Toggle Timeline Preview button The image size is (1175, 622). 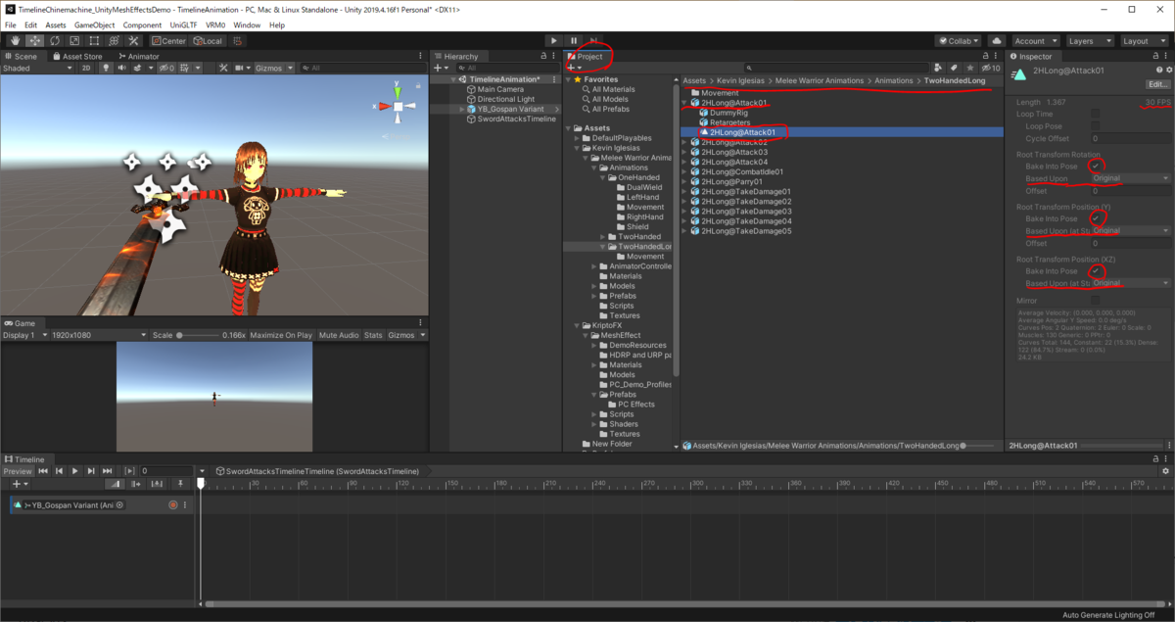pos(18,471)
